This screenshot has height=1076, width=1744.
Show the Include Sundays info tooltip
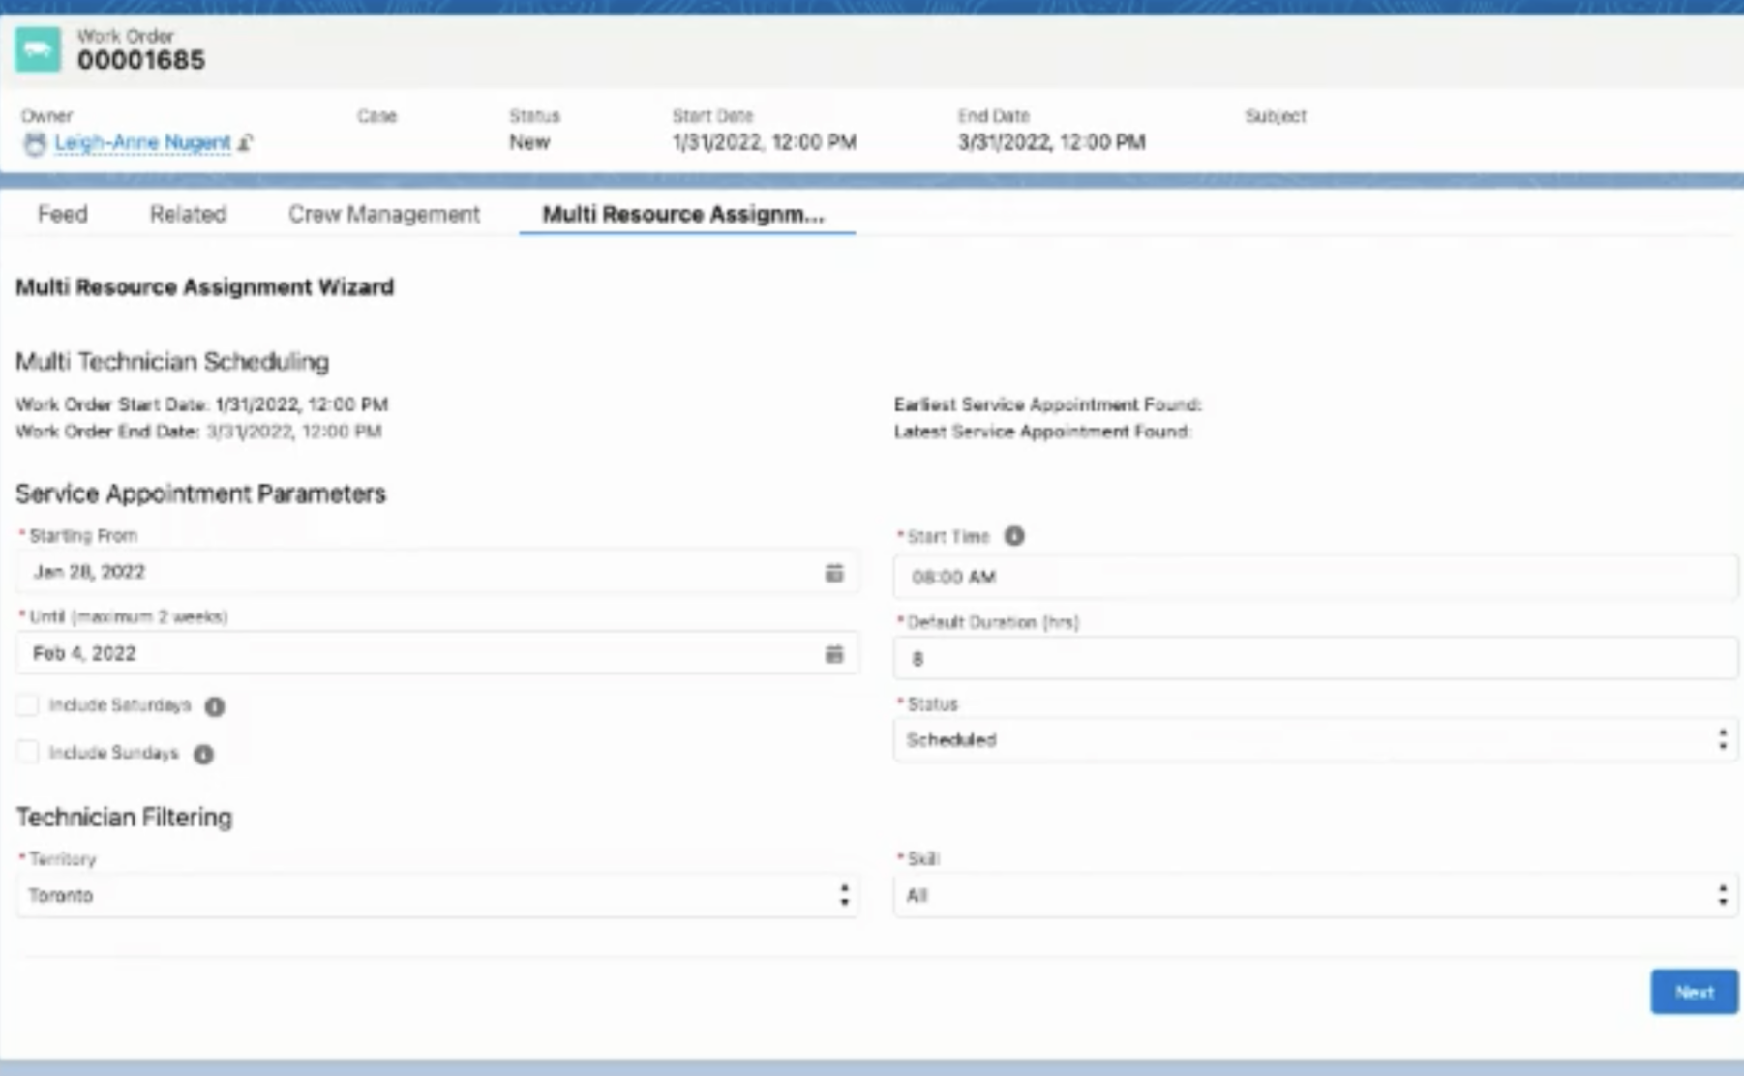(203, 754)
